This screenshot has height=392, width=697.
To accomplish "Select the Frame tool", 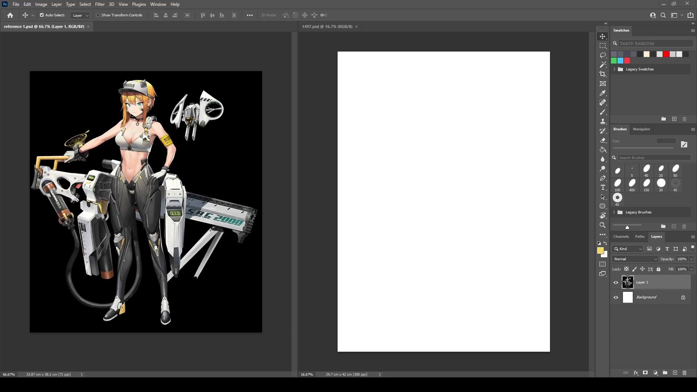I will pos(603,83).
